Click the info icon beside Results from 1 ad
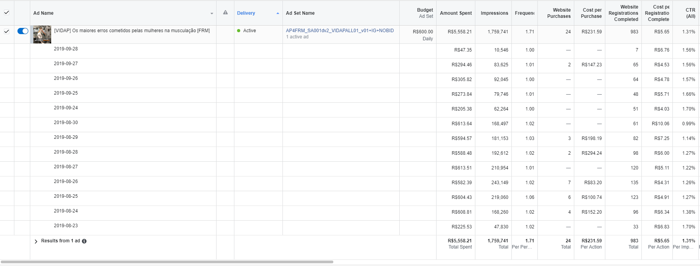The image size is (700, 266). (84, 241)
